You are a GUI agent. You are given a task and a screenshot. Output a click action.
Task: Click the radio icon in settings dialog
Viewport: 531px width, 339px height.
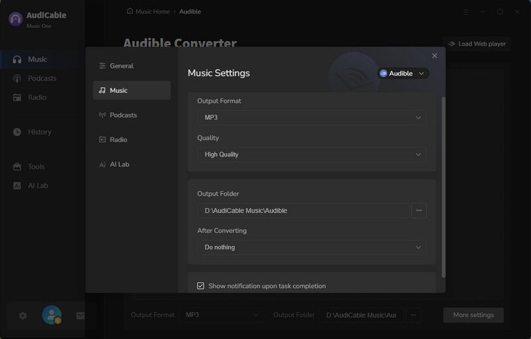pyautogui.click(x=102, y=140)
